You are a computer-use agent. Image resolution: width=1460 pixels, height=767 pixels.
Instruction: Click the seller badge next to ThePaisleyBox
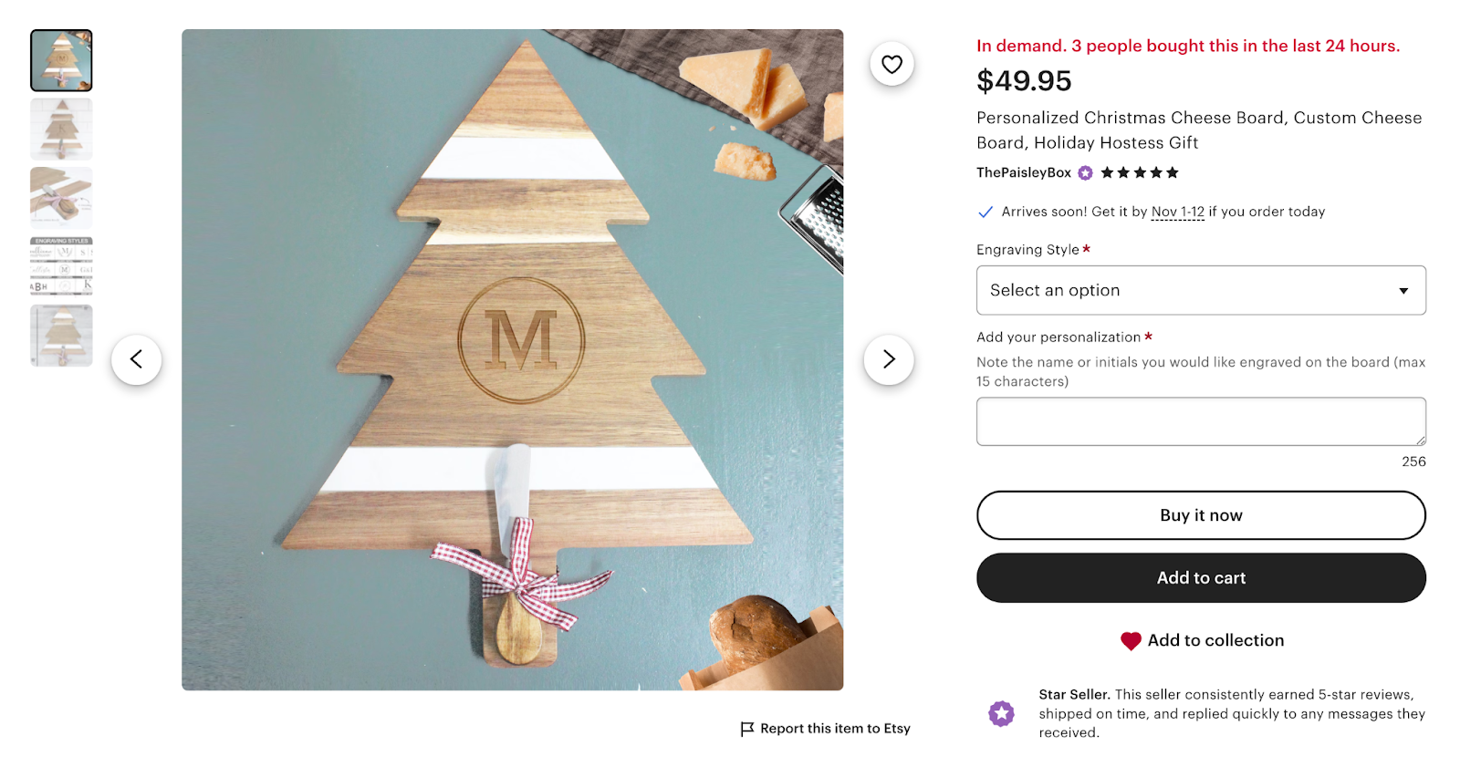click(x=1083, y=172)
